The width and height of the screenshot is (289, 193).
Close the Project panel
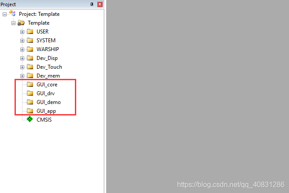pos(100,4)
